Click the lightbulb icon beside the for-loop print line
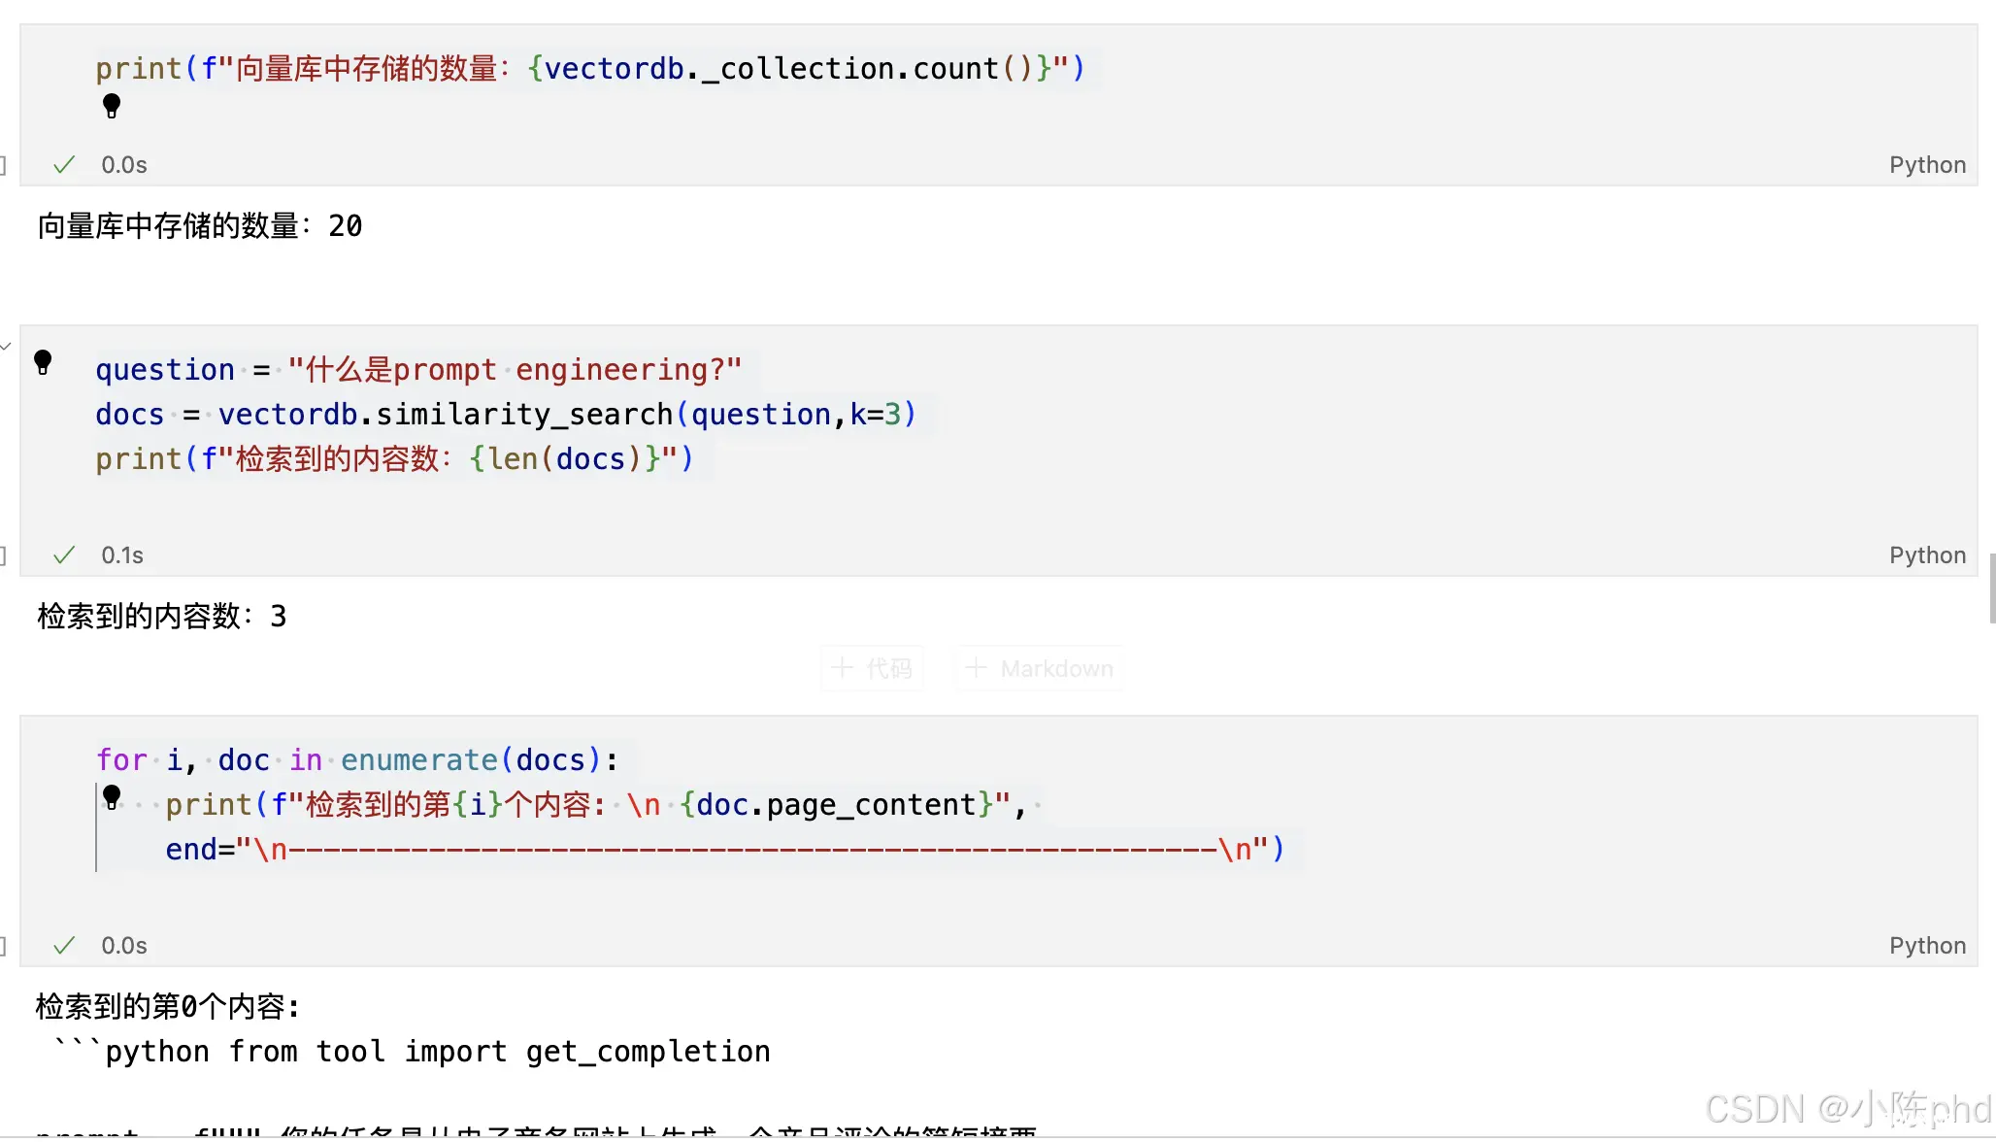1996x1142 pixels. coord(112,797)
